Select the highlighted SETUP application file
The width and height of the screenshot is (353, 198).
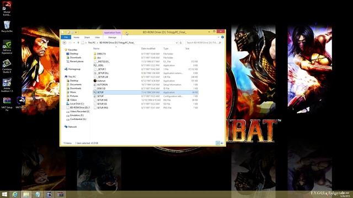146,92
